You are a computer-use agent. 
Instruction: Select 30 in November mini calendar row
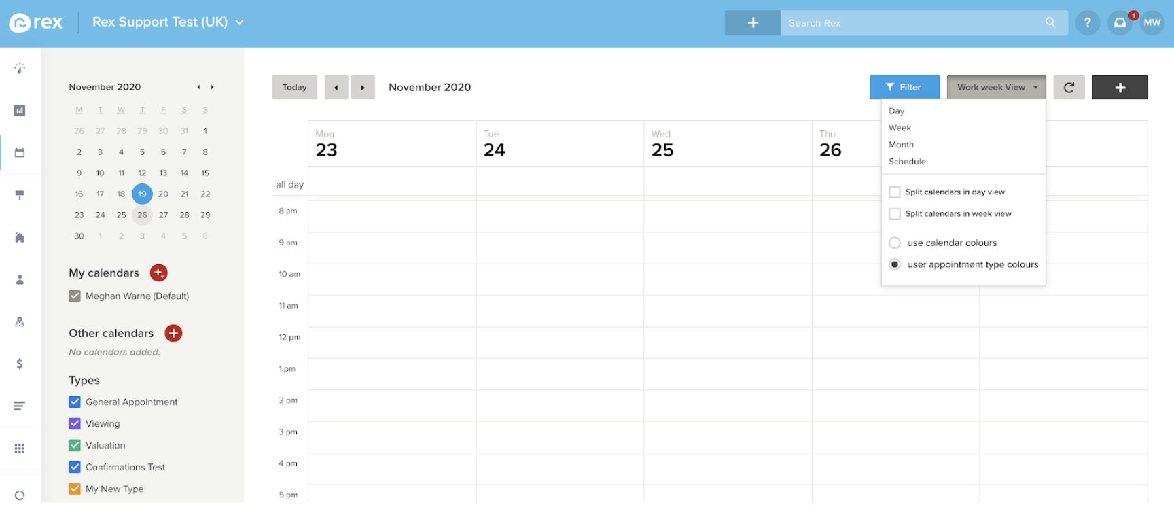79,236
